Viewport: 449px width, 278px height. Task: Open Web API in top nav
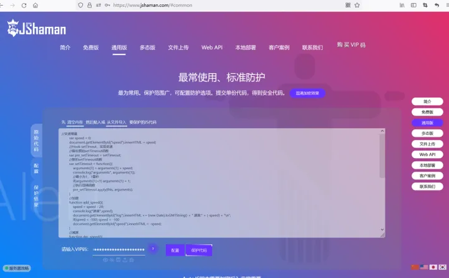[x=212, y=47]
